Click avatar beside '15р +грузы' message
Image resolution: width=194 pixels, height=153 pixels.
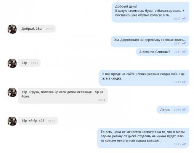click(12, 92)
